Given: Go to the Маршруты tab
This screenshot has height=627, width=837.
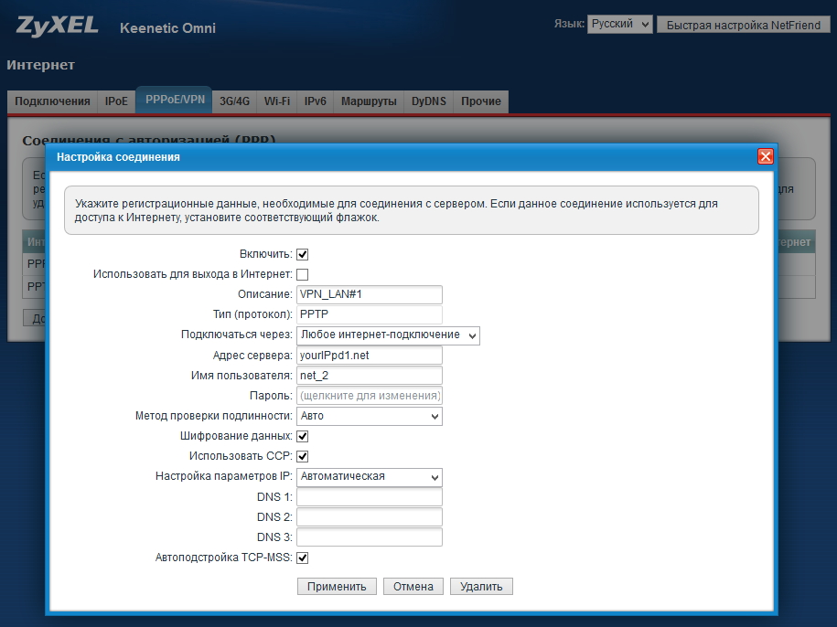Looking at the screenshot, I should click(369, 101).
